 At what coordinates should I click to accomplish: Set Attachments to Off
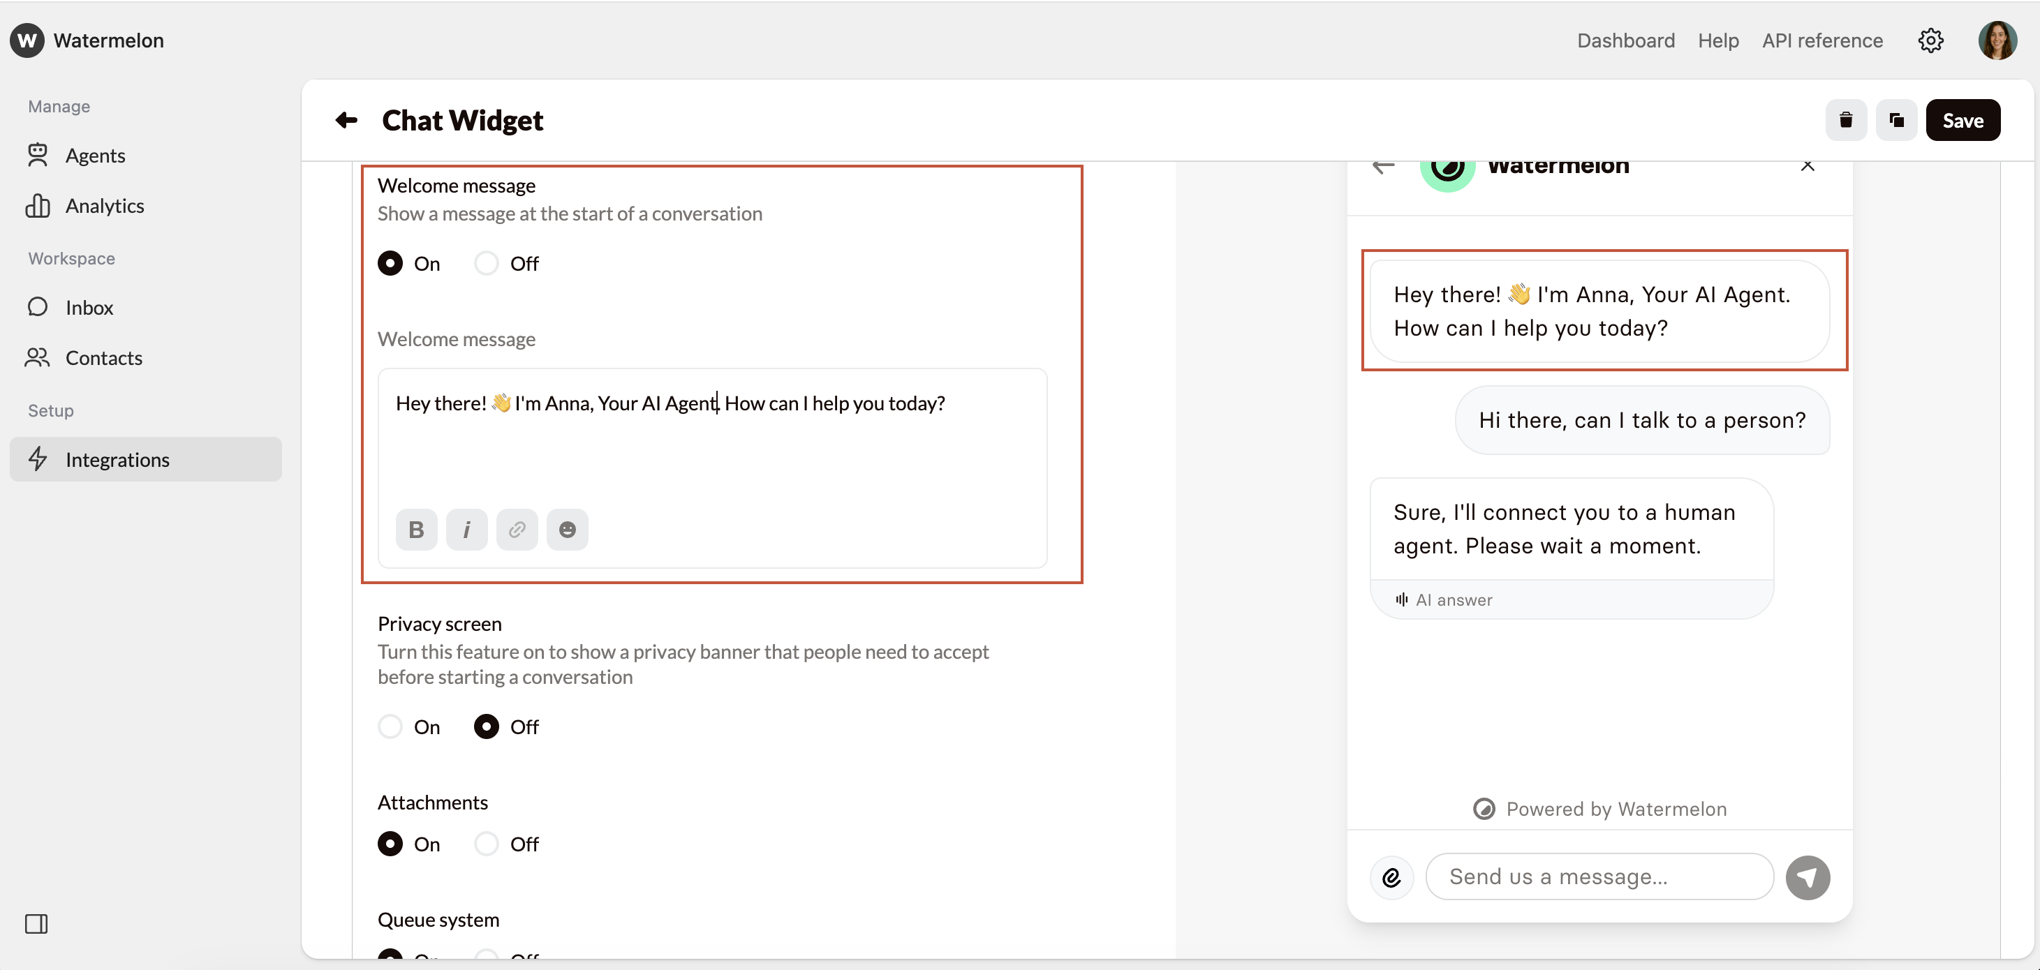point(486,843)
